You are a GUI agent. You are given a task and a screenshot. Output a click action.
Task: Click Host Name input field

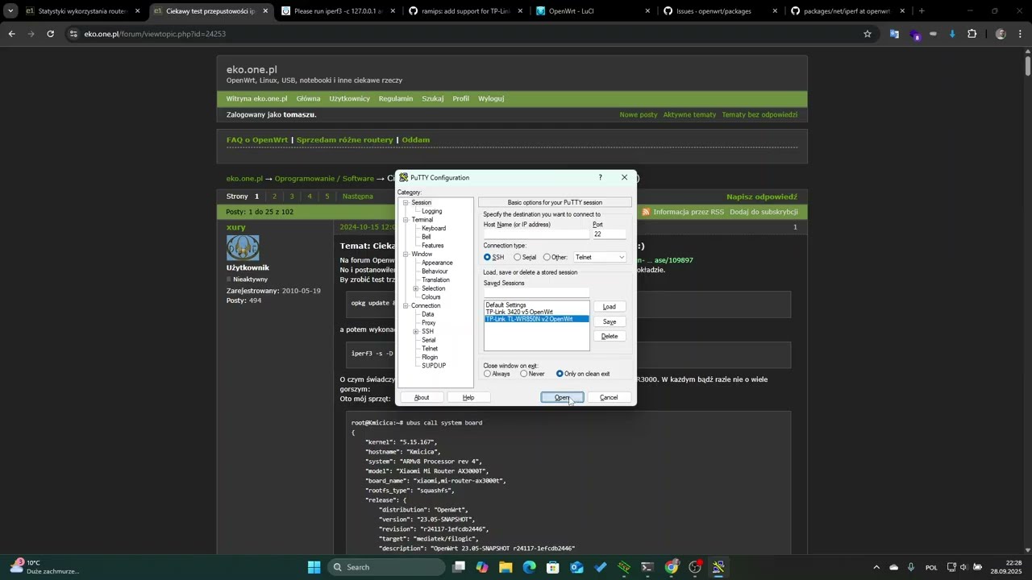click(x=536, y=234)
